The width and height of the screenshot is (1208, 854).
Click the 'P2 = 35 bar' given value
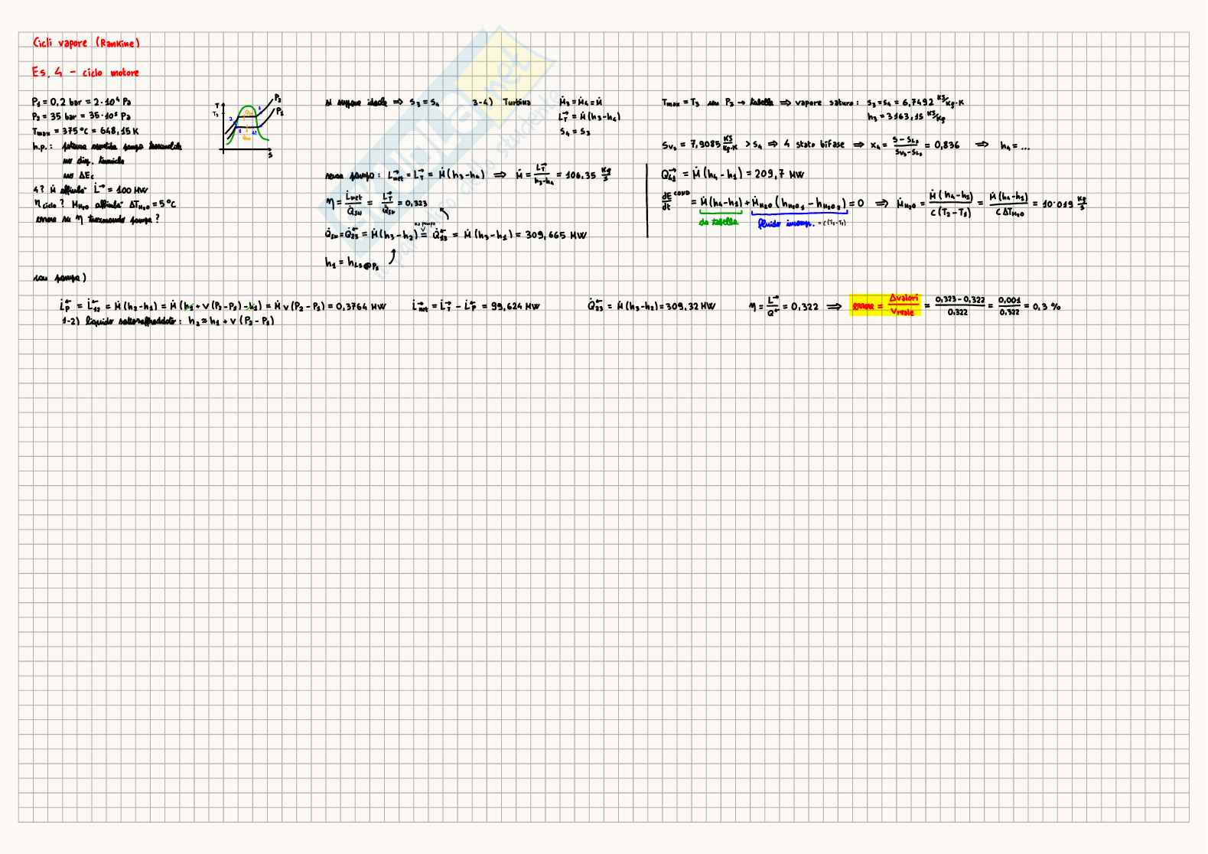tap(81, 116)
